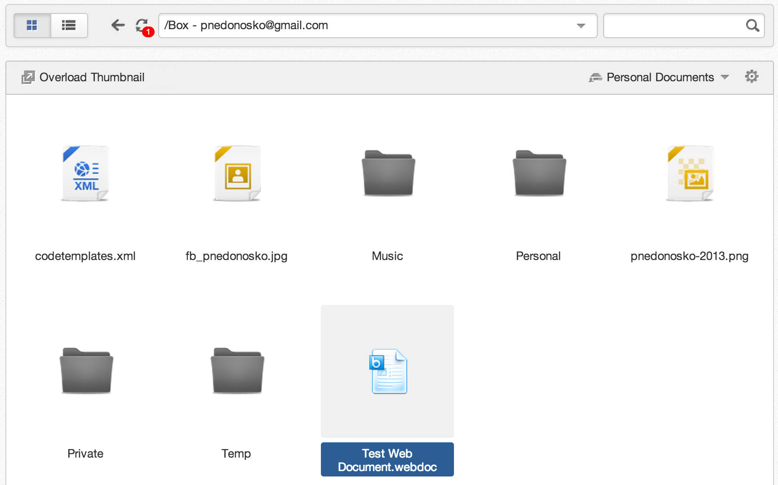The image size is (778, 485).
Task: Select the Private folder icon
Action: (86, 371)
